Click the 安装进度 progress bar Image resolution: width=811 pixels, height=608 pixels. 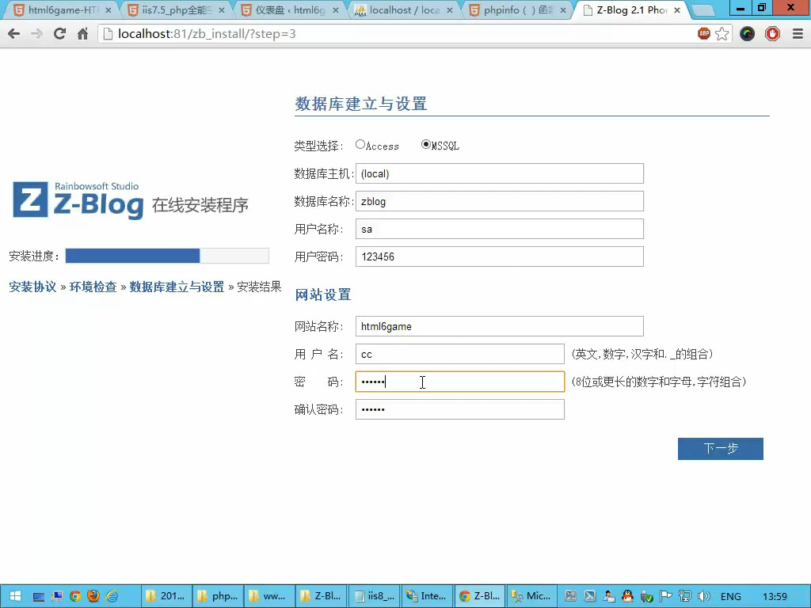pyautogui.click(x=167, y=256)
